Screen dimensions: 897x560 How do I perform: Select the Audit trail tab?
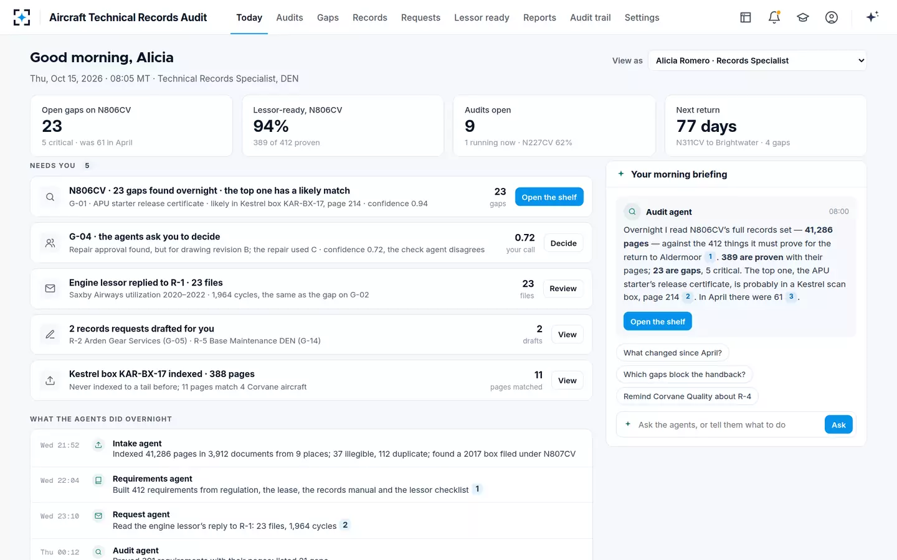click(591, 17)
